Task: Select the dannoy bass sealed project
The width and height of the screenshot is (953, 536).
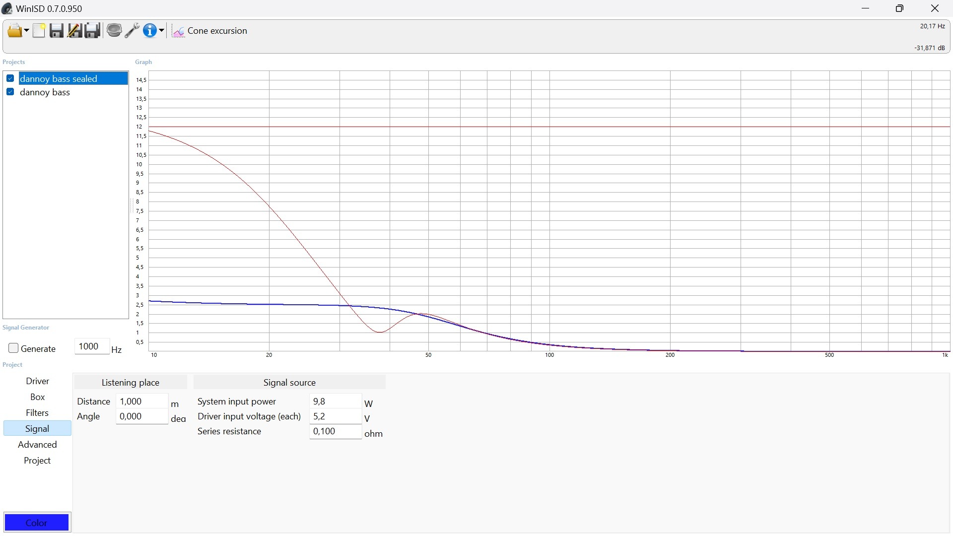Action: point(73,78)
